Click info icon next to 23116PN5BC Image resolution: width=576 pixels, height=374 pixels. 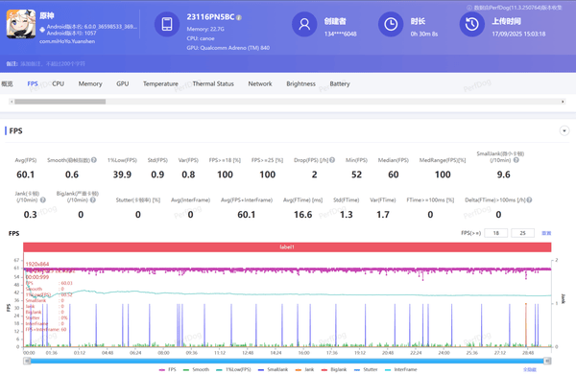tap(239, 17)
